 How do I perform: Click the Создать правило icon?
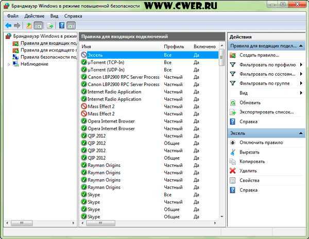point(233,55)
